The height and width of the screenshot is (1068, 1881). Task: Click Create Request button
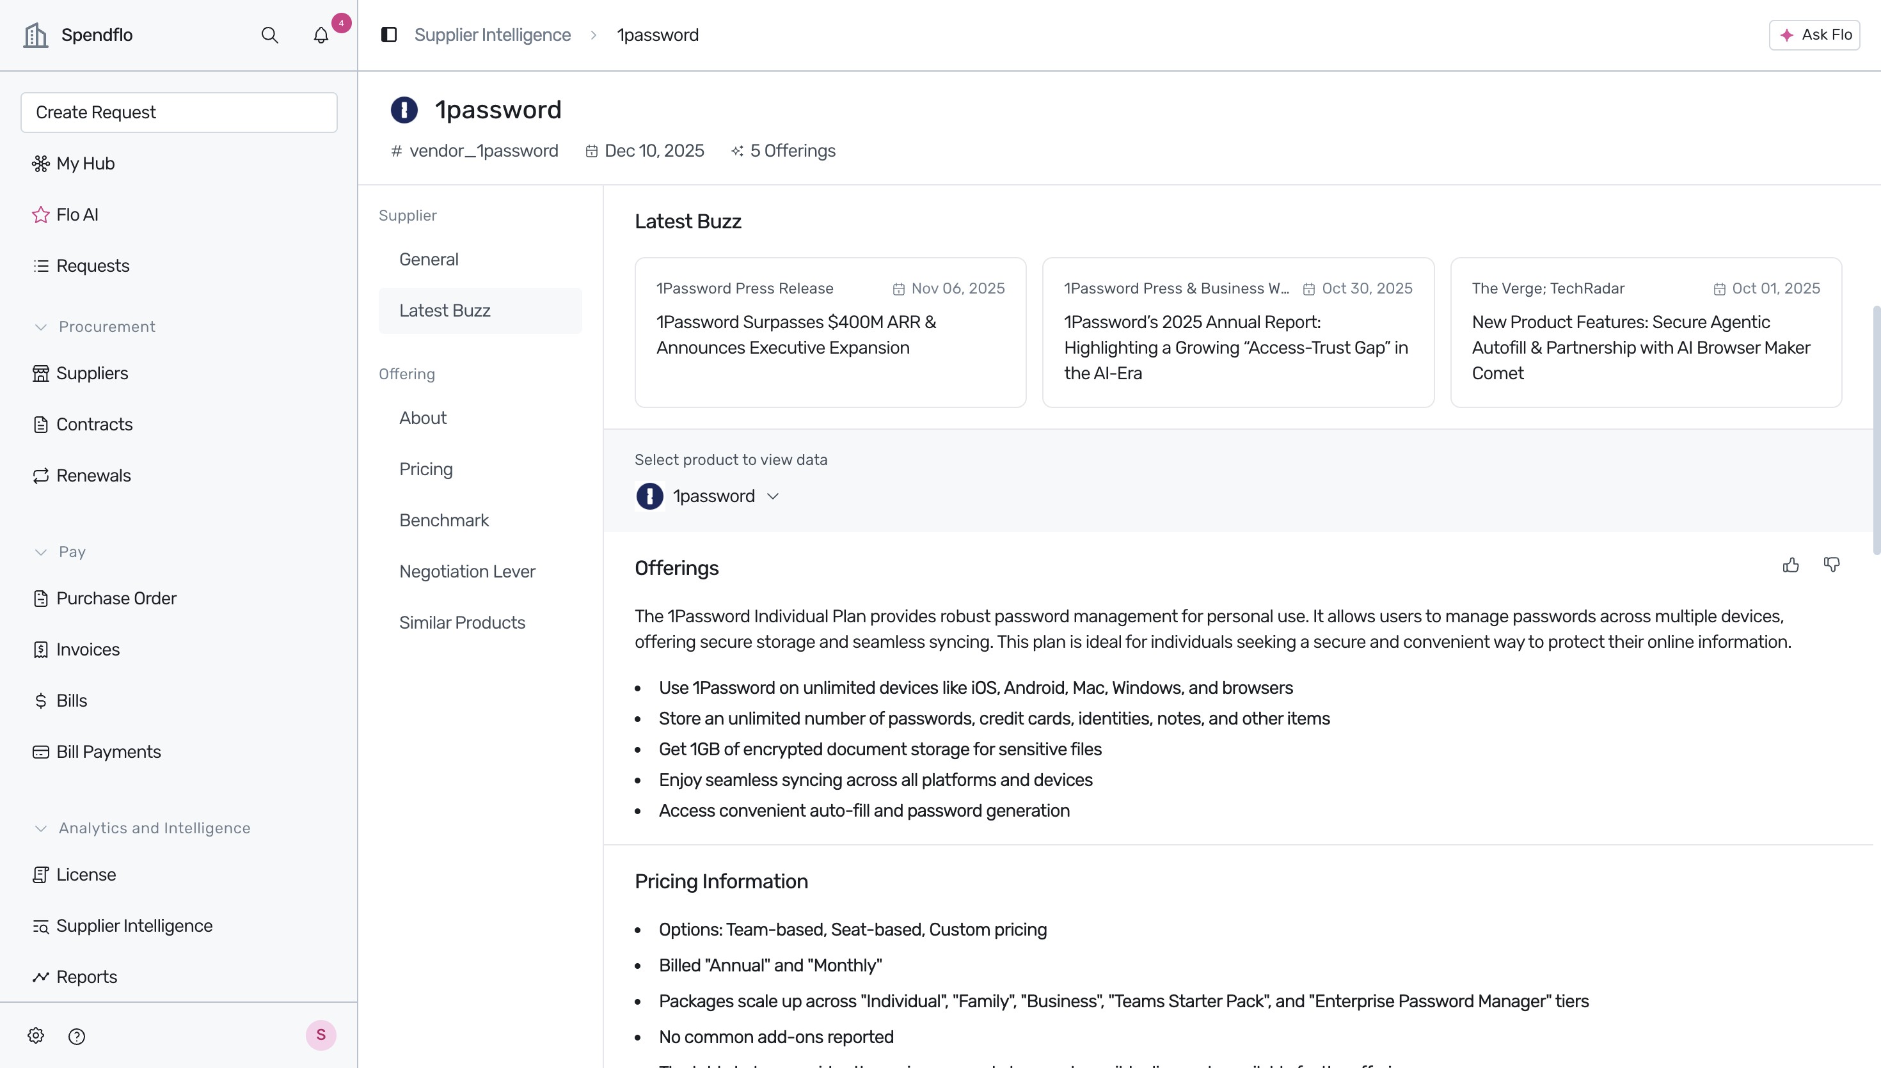pos(179,112)
